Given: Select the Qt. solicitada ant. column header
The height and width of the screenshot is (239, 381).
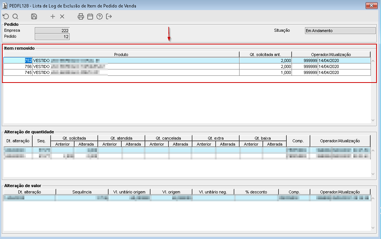Looking at the screenshot, I should [265, 55].
